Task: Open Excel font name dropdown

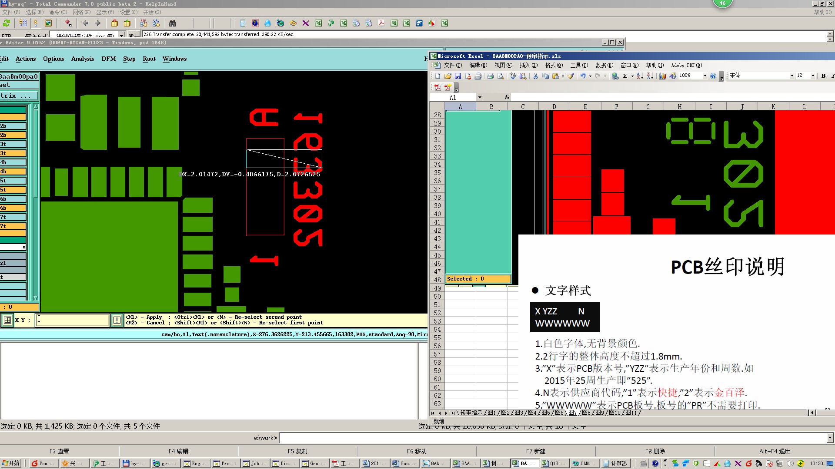Action: [792, 76]
